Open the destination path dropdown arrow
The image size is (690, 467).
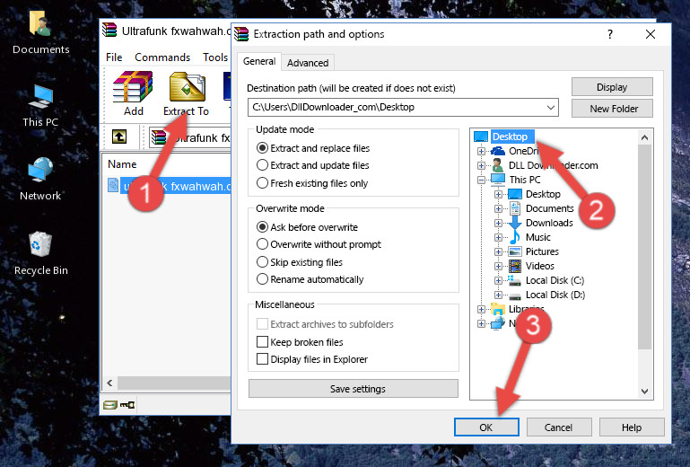pyautogui.click(x=551, y=107)
